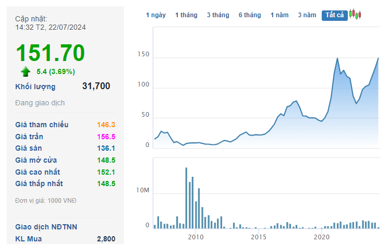Select the Tất cả range tab
389x244 pixels.
[334, 15]
